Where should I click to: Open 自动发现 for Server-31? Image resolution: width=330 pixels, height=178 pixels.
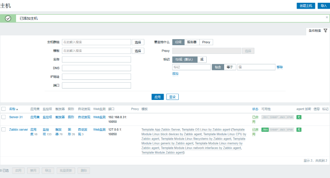[84, 117]
